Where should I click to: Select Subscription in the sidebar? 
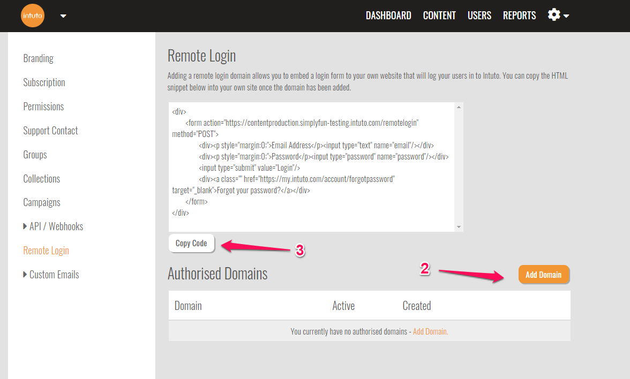44,82
